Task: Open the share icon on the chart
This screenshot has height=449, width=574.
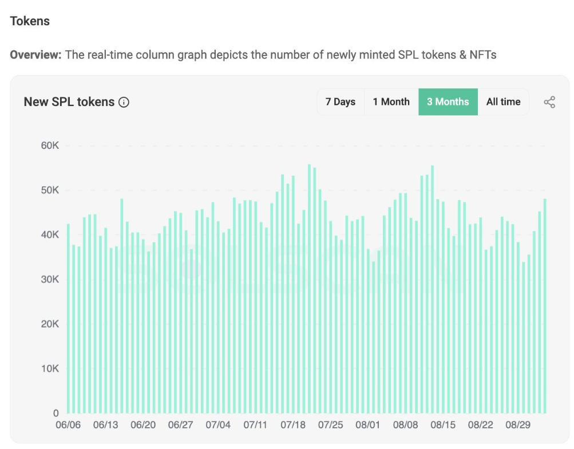Action: click(549, 103)
